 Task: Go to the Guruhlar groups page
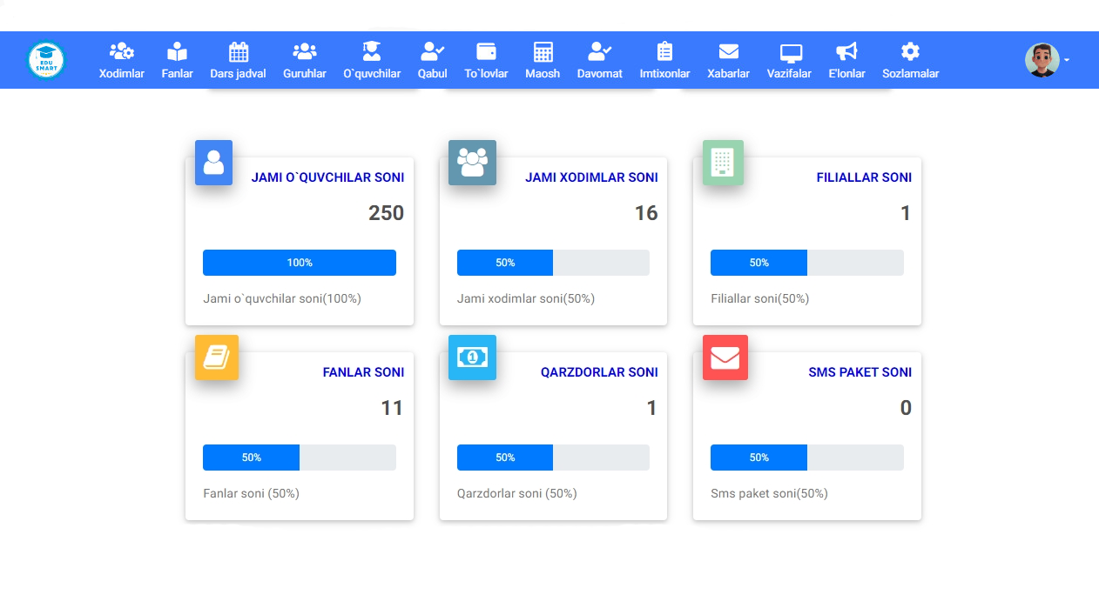[305, 61]
